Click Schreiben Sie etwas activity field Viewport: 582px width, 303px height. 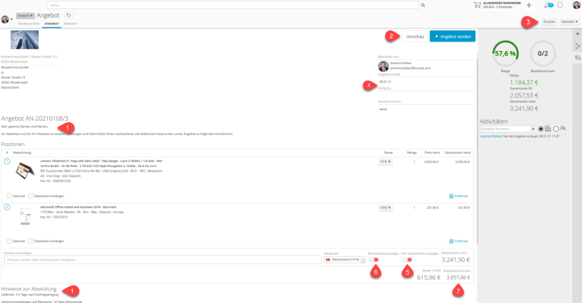[505, 129]
